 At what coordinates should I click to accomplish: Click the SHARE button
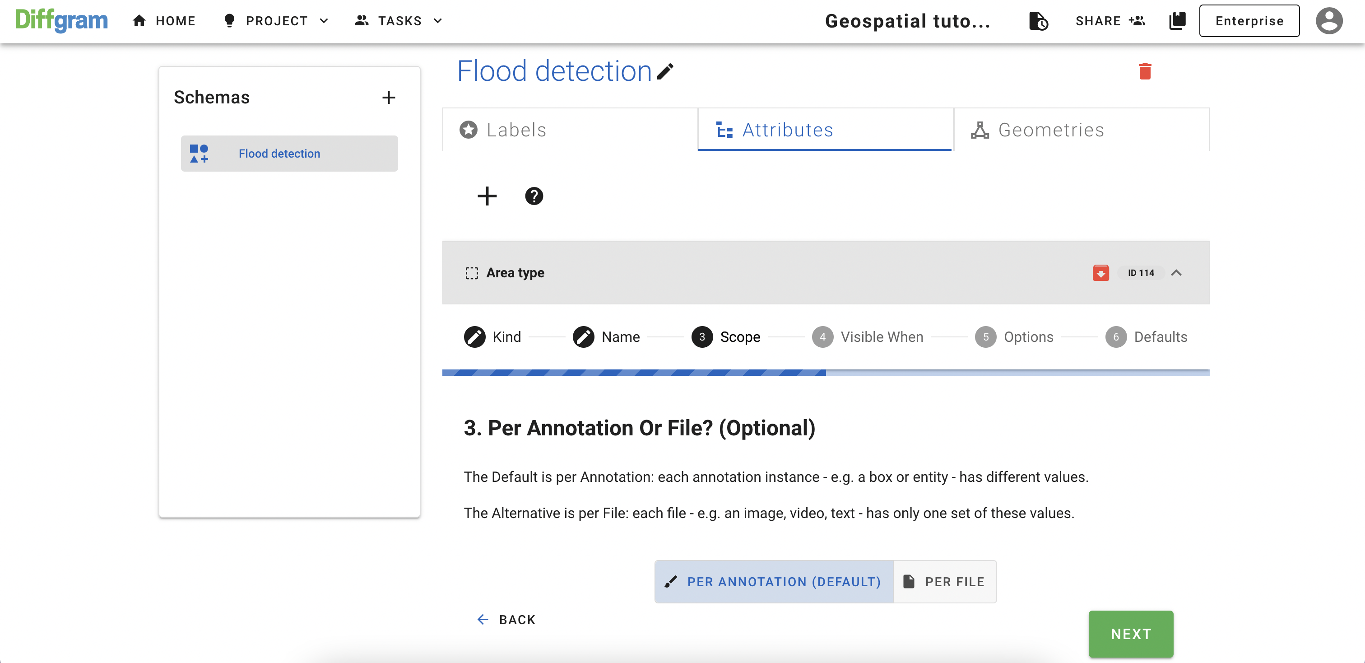(1110, 21)
